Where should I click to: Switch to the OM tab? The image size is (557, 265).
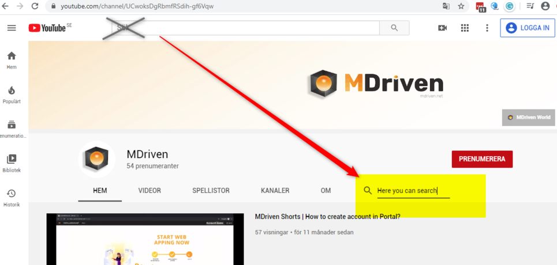[326, 191]
